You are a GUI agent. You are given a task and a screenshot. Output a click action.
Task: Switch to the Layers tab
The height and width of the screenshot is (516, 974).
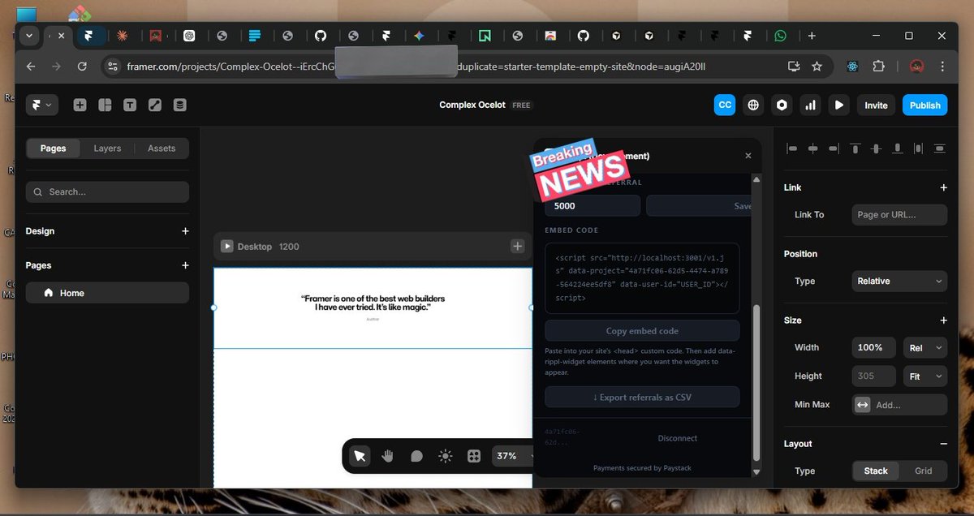107,148
